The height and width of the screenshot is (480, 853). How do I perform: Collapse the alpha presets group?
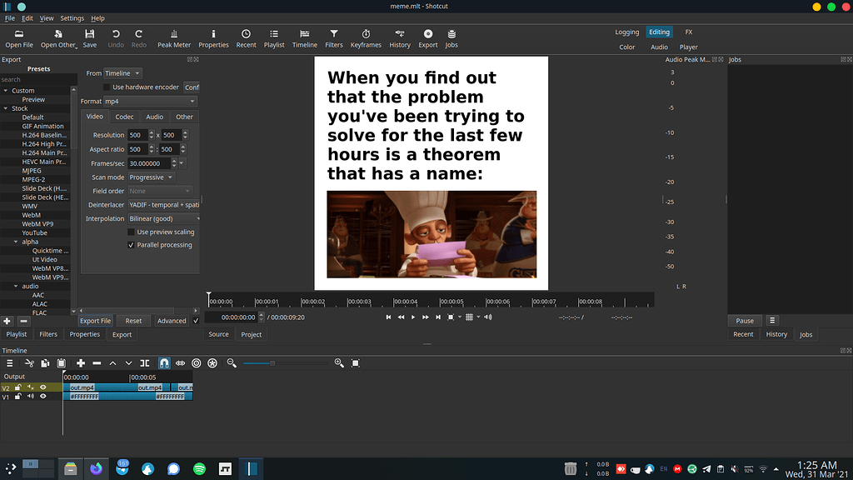(x=16, y=242)
